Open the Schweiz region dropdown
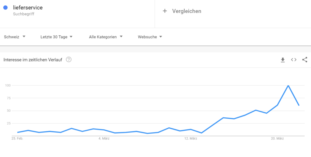This screenshot has width=311, height=157. (15, 37)
